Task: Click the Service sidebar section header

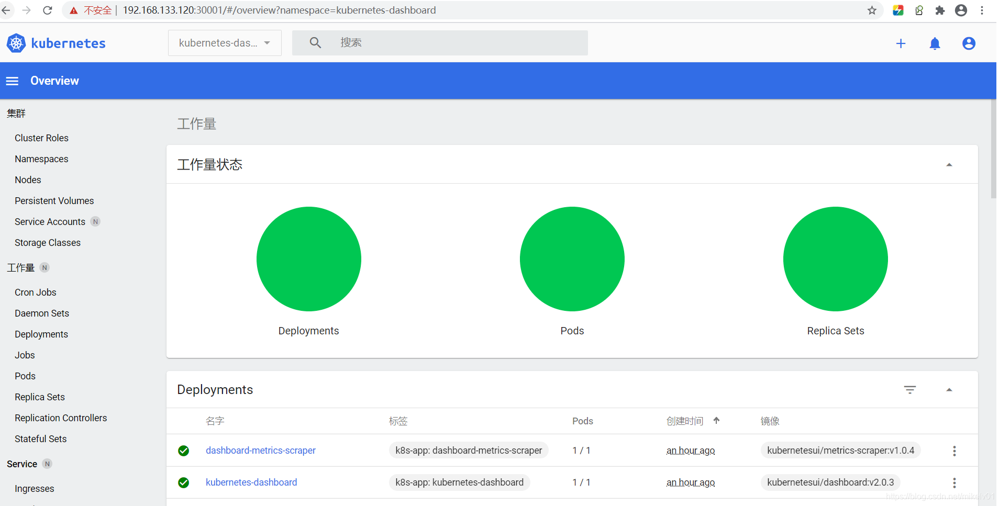Action: (x=22, y=464)
